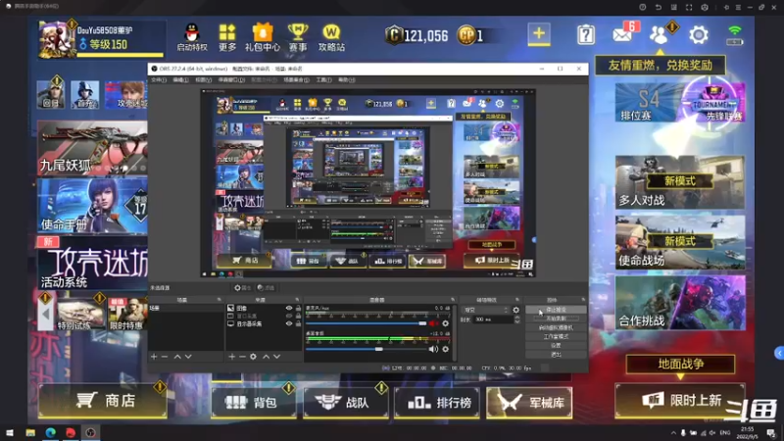784x441 pixels.
Task: Adjust the 桌面音频 volume slider
Action: pyautogui.click(x=366, y=349)
